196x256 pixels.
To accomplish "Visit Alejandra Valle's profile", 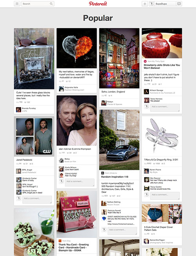I will pyautogui.click(x=71, y=87).
